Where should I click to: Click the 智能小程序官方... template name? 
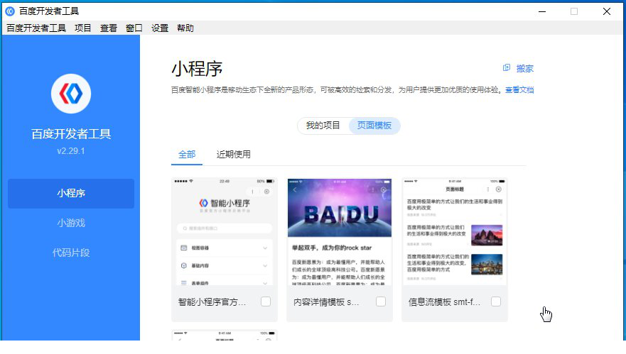coord(212,302)
